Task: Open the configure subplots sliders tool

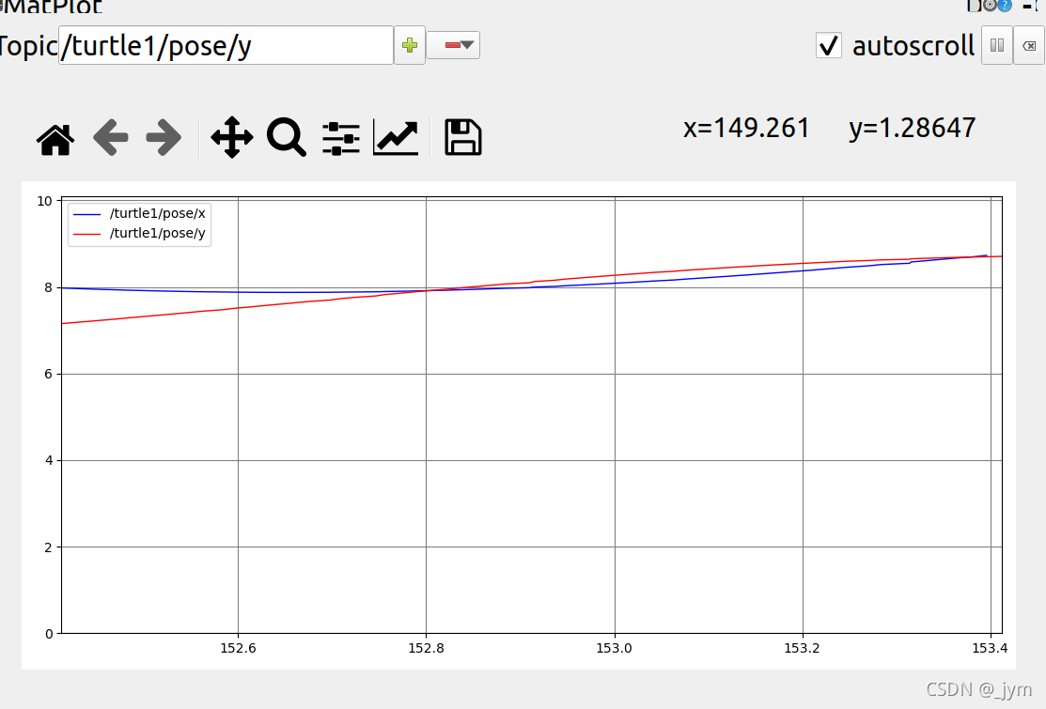Action: point(341,139)
